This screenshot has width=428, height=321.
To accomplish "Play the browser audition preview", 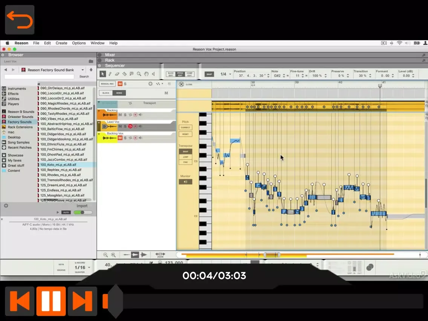I will click(58, 212).
